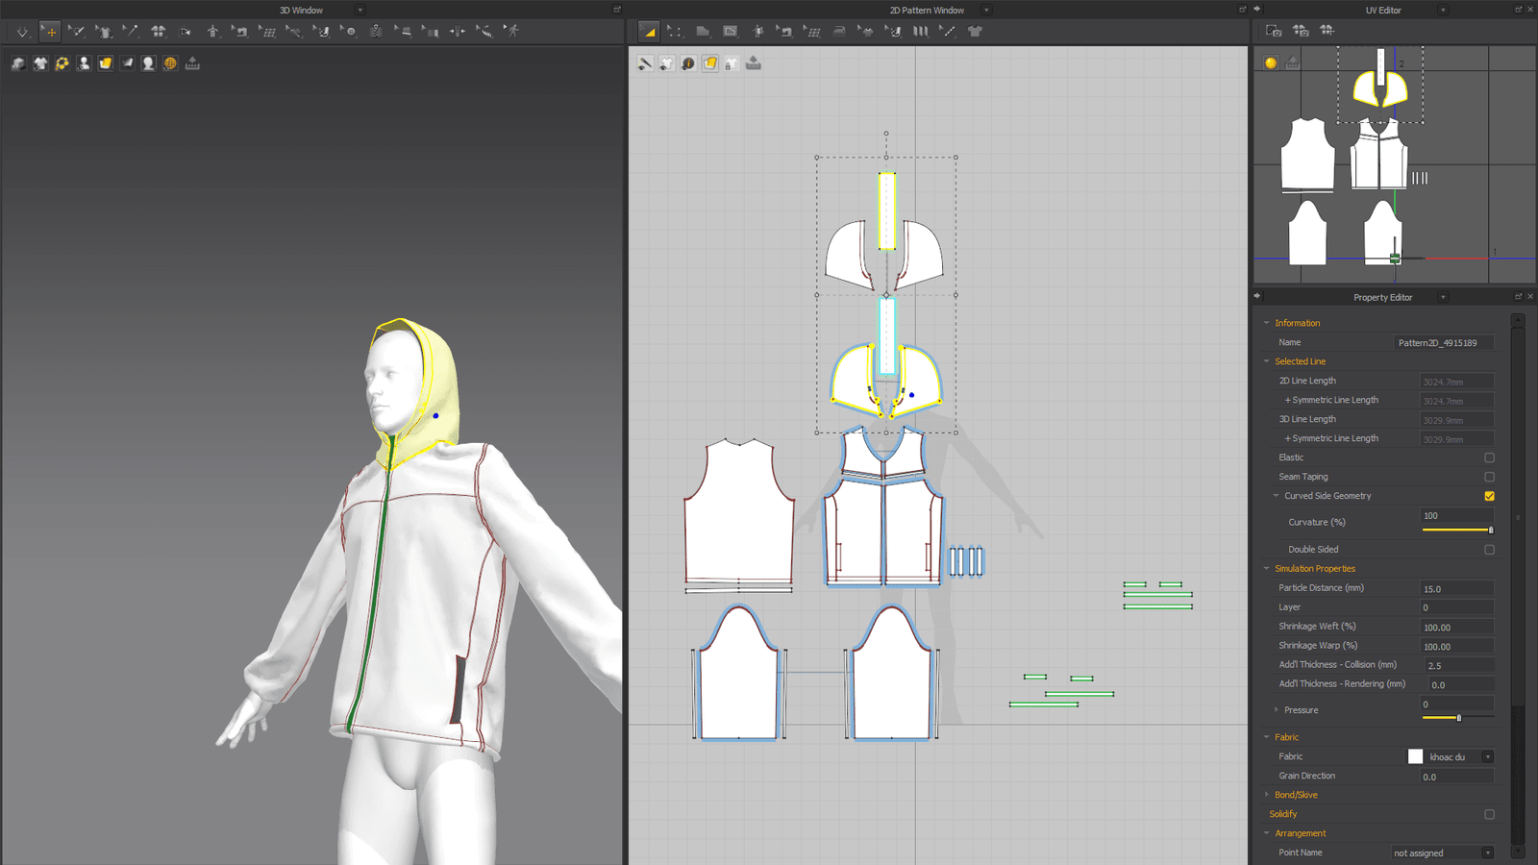
Task: Choose the Pin needle tool in 3D toolbar
Action: tap(131, 31)
